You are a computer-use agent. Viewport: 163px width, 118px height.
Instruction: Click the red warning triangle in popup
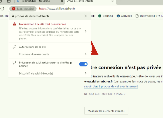(14, 24)
